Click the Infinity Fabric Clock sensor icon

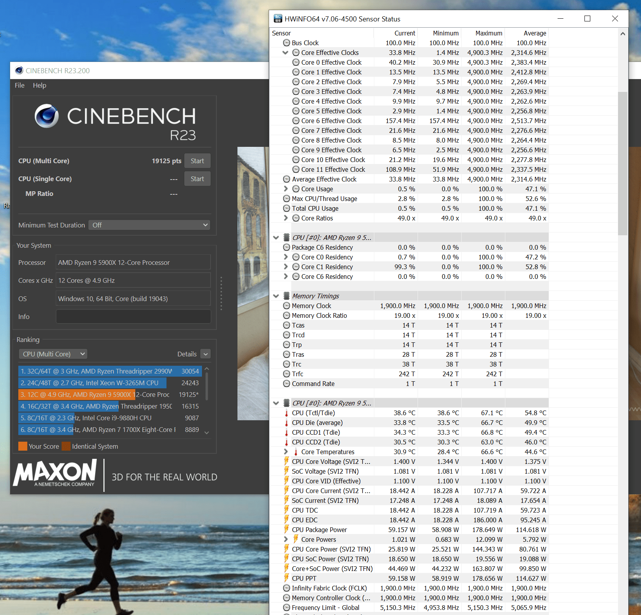click(x=287, y=588)
